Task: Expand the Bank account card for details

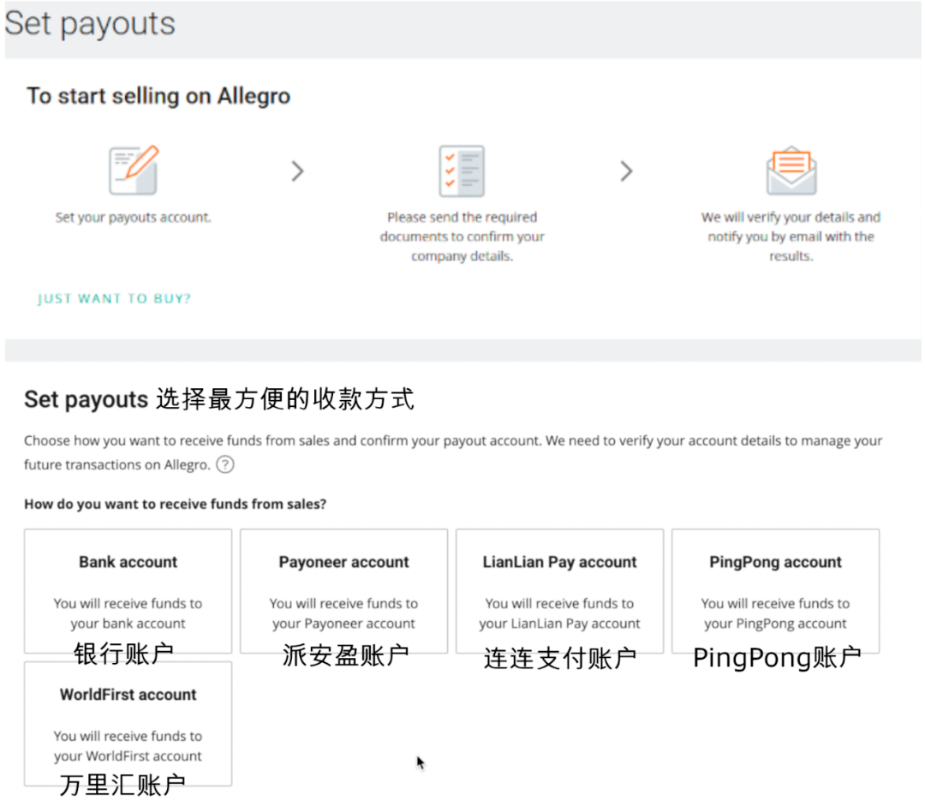Action: pos(128,590)
